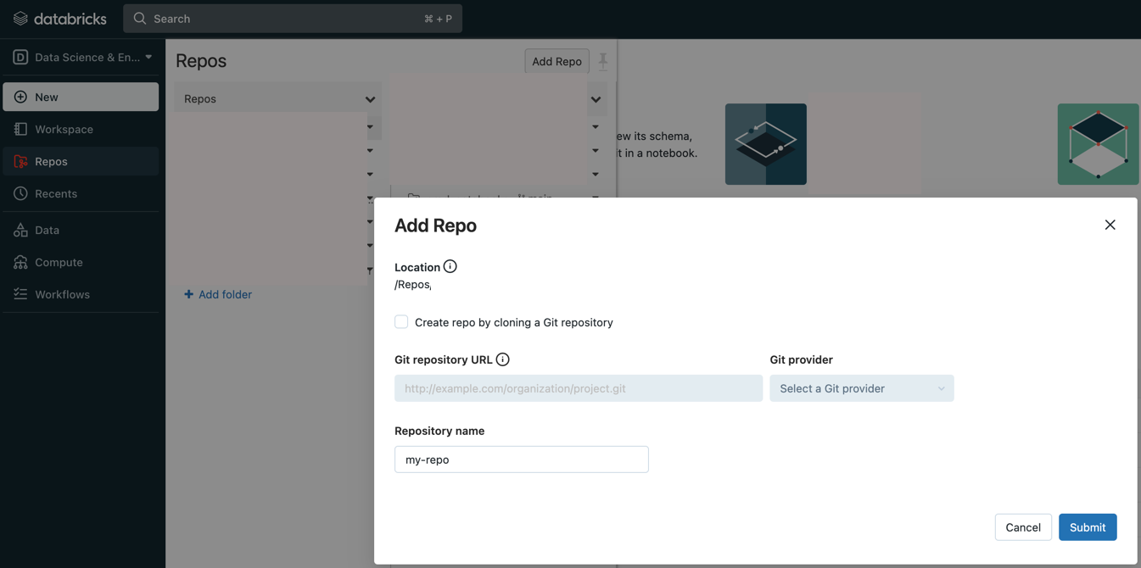Image resolution: width=1141 pixels, height=568 pixels.
Task: Open the Search bar
Action: 293,18
